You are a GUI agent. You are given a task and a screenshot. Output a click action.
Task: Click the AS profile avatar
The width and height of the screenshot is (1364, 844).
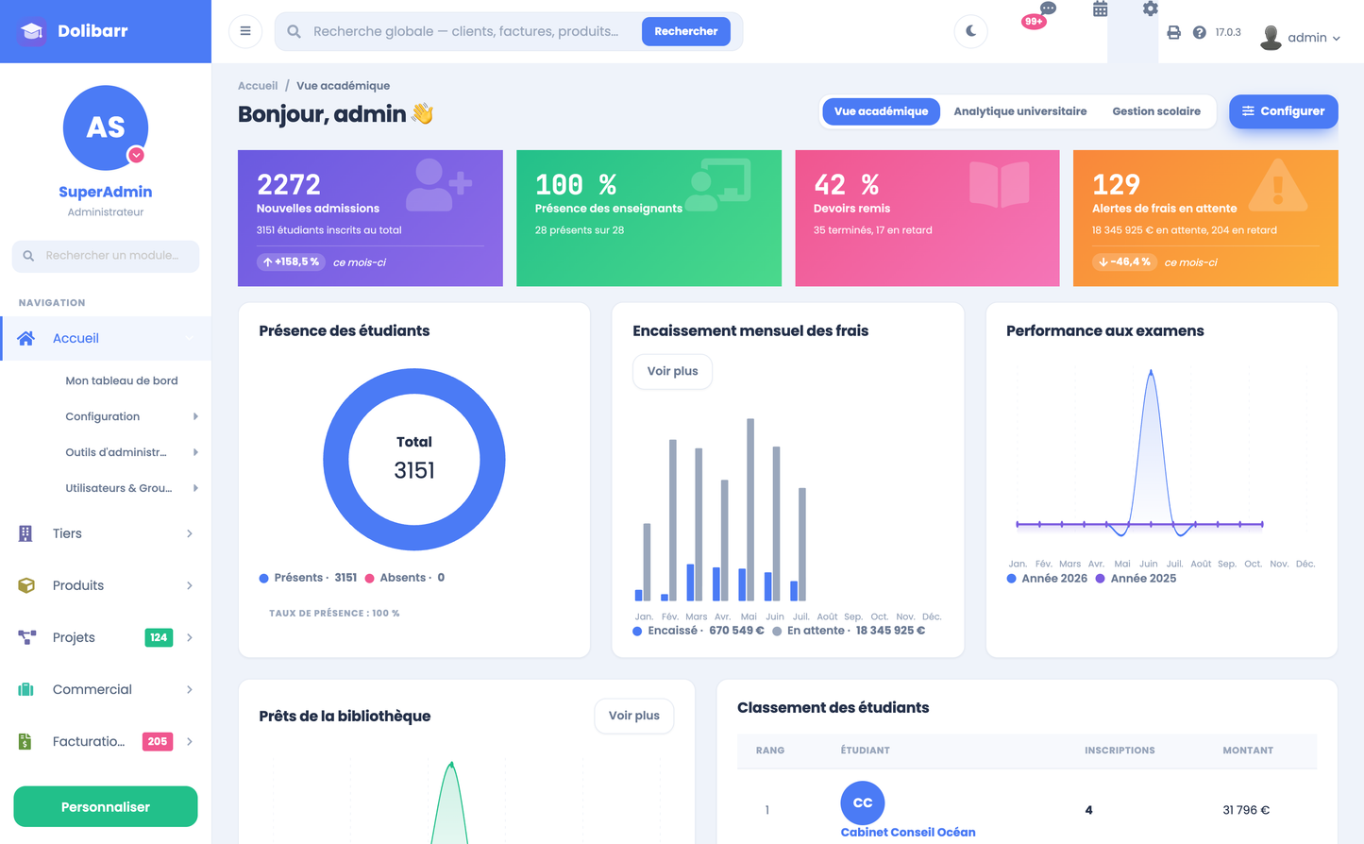click(106, 127)
